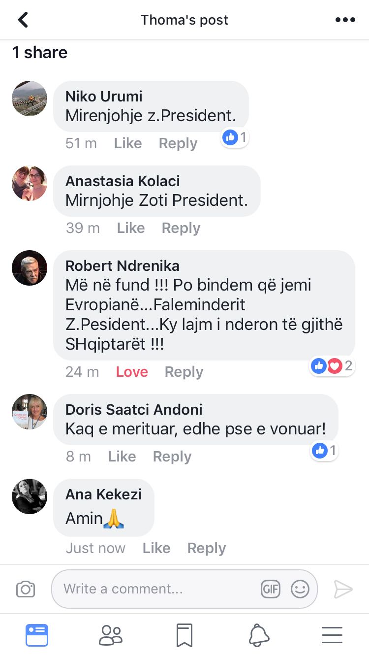
Task: Tap the back arrow icon
Action: 23,20
